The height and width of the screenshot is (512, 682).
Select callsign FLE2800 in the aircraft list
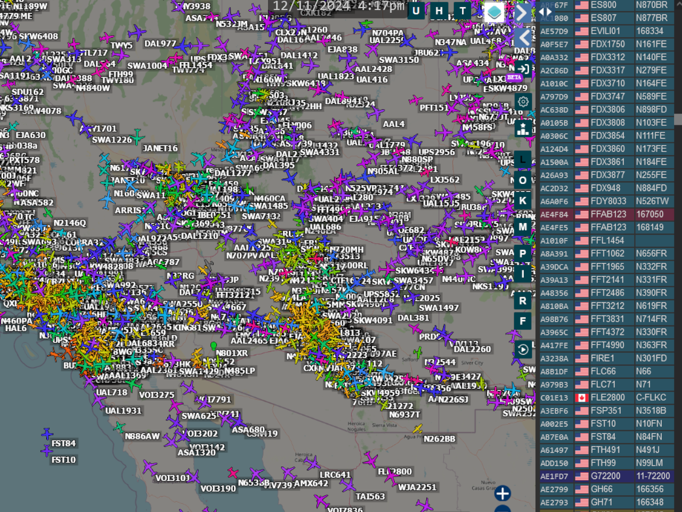pyautogui.click(x=607, y=398)
